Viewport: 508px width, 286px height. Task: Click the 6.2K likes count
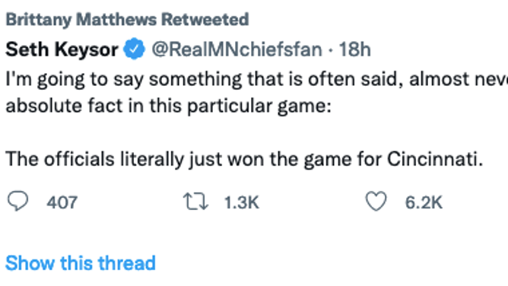[x=424, y=203]
